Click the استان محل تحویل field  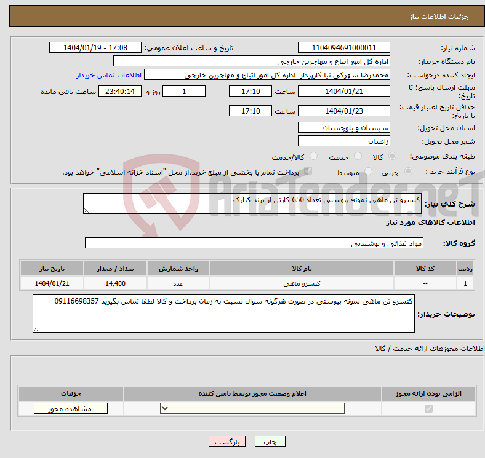pyautogui.click(x=343, y=128)
